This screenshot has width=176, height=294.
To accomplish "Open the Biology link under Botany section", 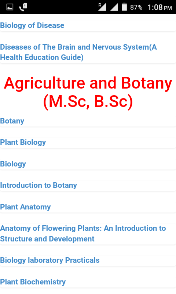I will pyautogui.click(x=13, y=164).
